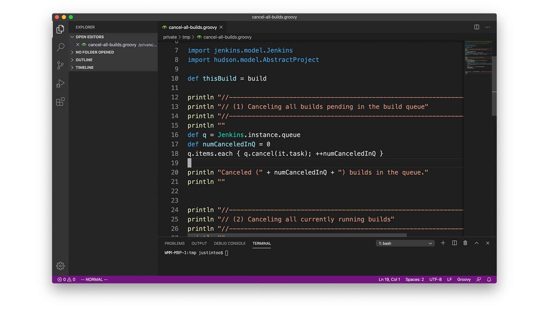
Task: Click tmp in the breadcrumb bar
Action: coord(186,37)
